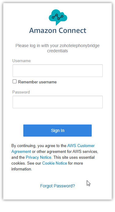Viewport: 115px width, 212px height.
Task: Click the This site uses essential text
Action: coord(74,157)
